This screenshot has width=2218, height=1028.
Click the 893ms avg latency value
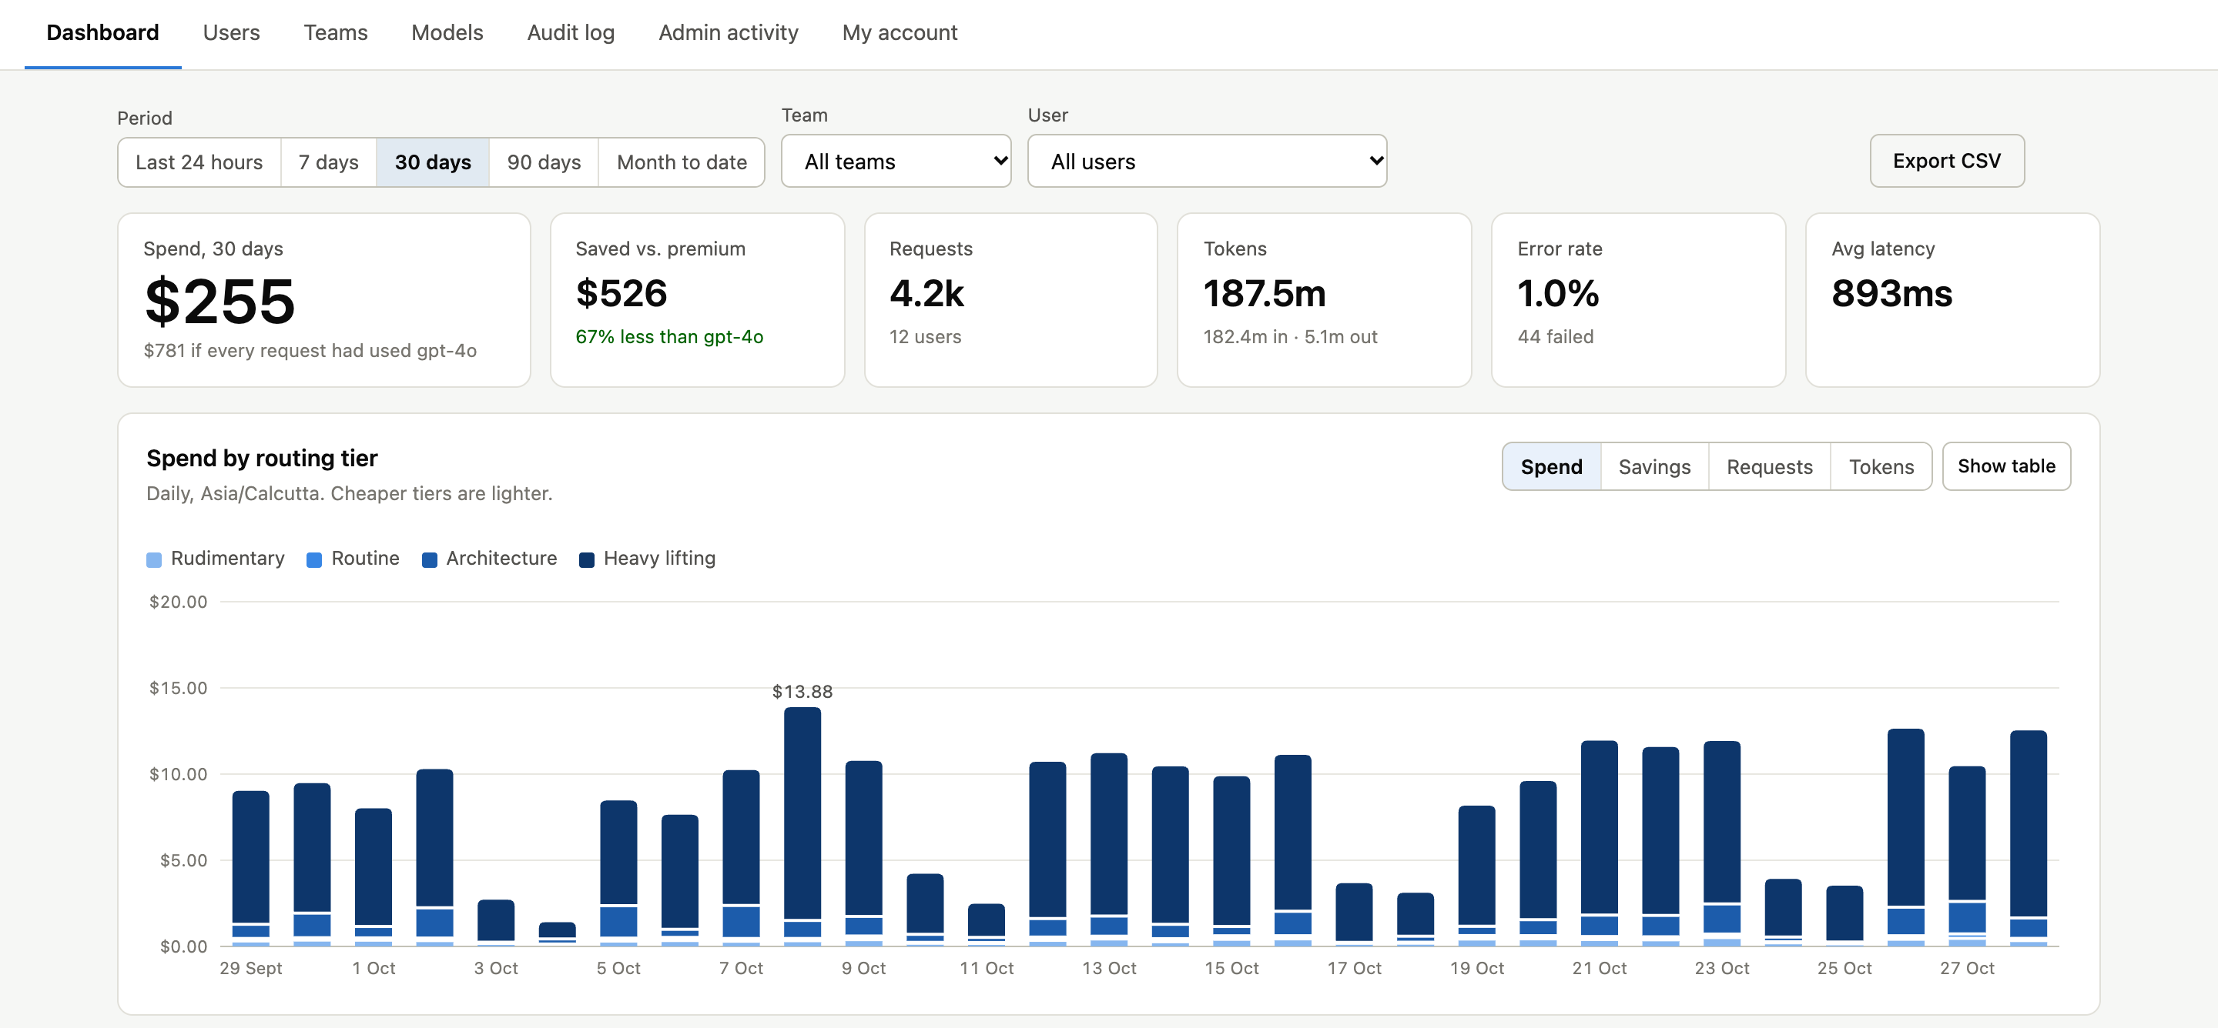1891,293
